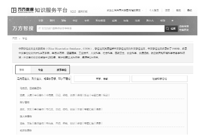Click the Wanfang Data logo icon
Image resolution: width=208 pixels, height=139 pixels.
[x=14, y=10]
